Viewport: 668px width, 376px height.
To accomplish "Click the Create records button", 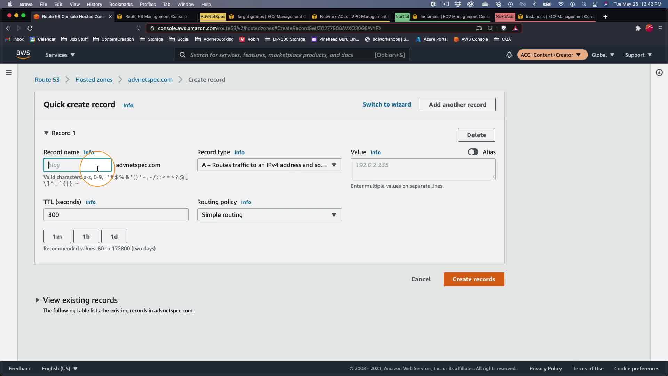I will pos(474,279).
